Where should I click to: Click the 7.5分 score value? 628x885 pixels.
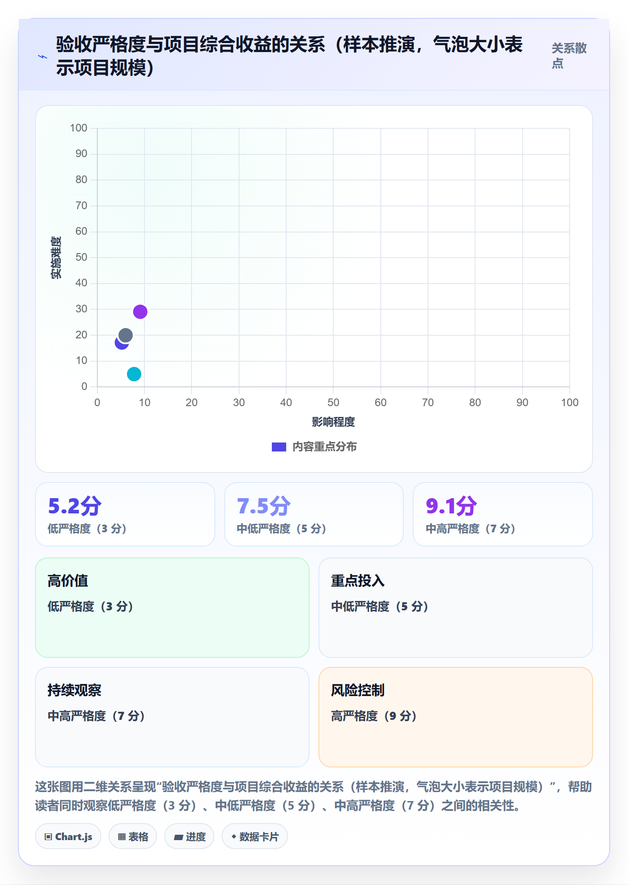coord(264,506)
